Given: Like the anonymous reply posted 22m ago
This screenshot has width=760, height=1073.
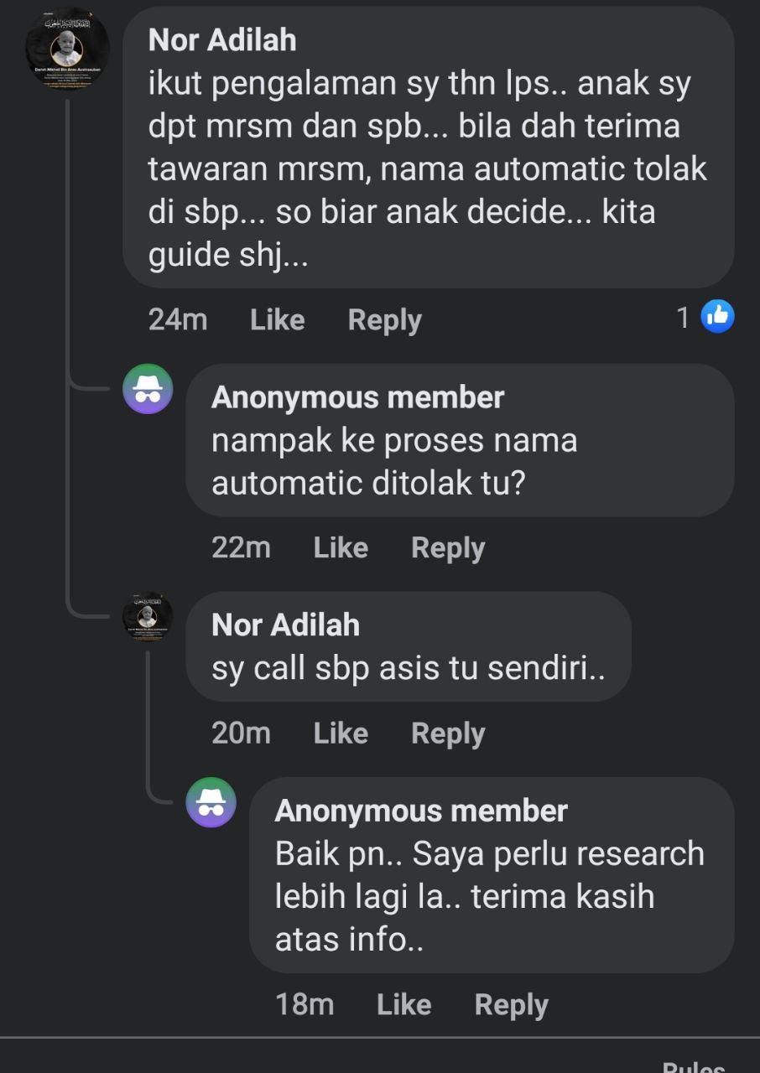Looking at the screenshot, I should click(341, 547).
